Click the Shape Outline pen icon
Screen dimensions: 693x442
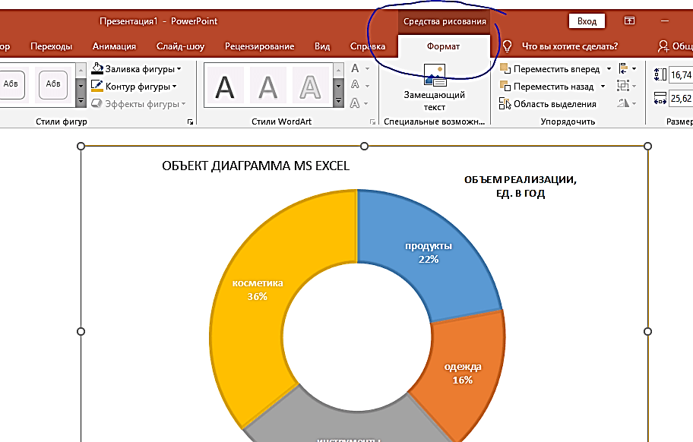[97, 86]
